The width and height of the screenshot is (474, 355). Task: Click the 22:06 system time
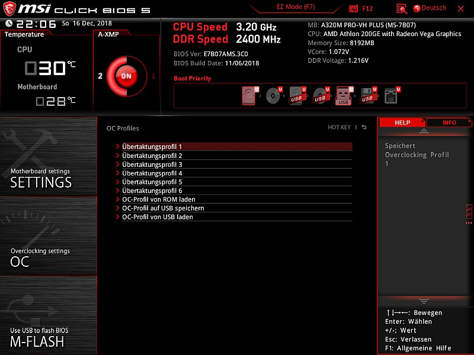coord(36,24)
